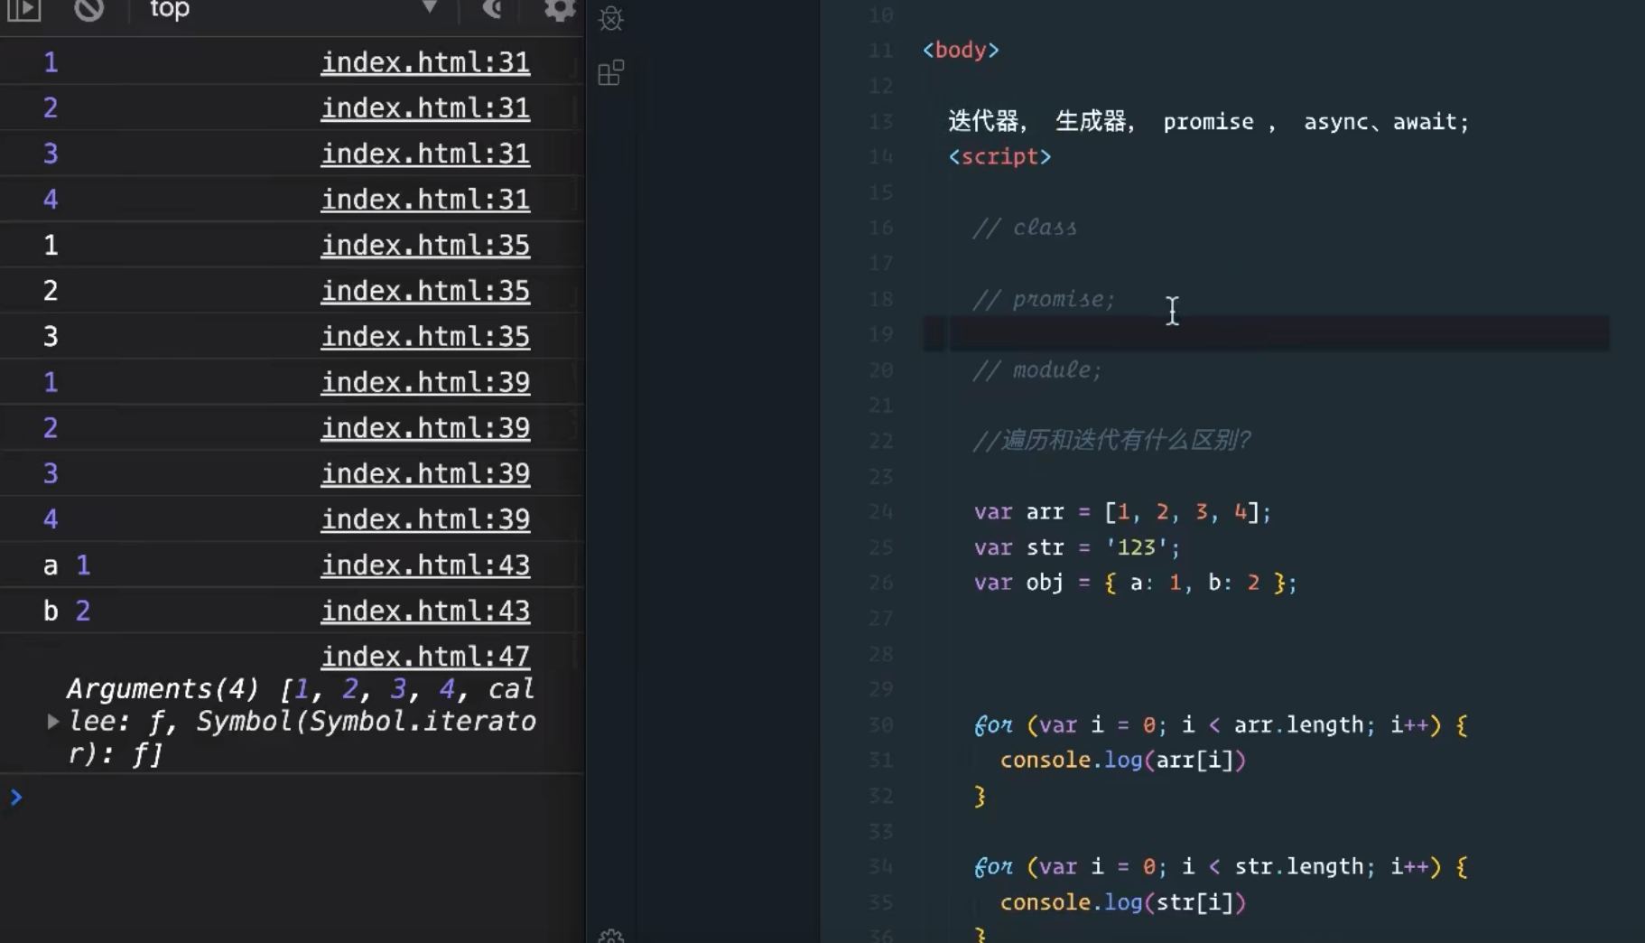Click the <script> tag in editor
This screenshot has width=1645, height=943.
click(999, 156)
